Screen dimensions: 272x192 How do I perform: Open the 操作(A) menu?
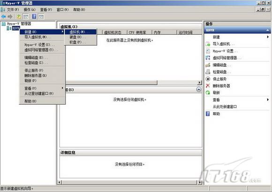(30, 9)
